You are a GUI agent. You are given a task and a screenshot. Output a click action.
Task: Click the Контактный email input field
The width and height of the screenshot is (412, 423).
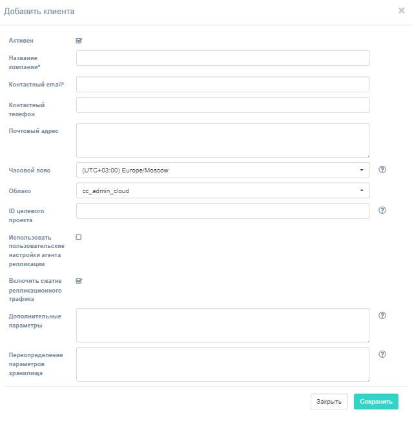click(x=223, y=85)
